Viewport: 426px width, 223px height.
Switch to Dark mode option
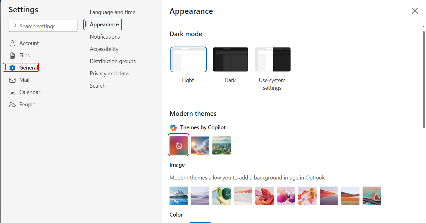point(230,59)
